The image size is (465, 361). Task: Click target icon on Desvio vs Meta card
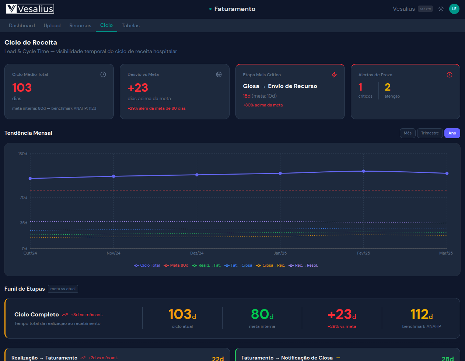219,74
